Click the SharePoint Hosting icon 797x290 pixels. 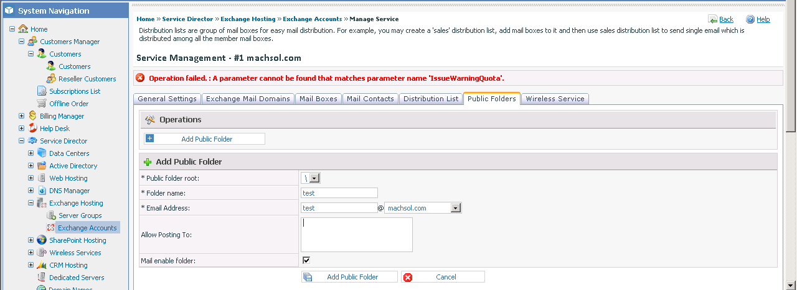pos(42,240)
